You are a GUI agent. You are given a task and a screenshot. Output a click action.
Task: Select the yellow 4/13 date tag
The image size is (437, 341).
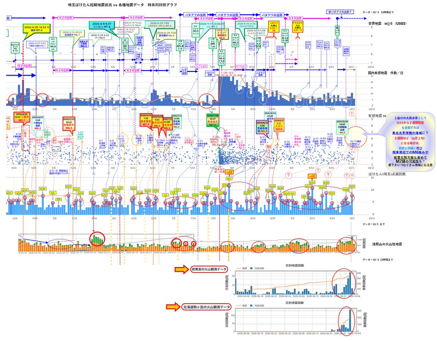(9, 193)
